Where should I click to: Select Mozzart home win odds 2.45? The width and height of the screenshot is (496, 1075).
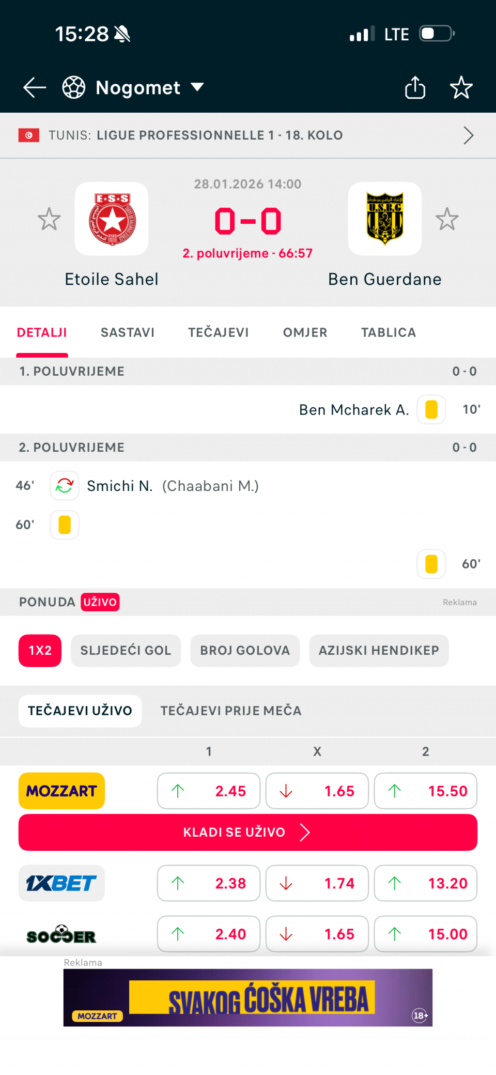pos(209,791)
